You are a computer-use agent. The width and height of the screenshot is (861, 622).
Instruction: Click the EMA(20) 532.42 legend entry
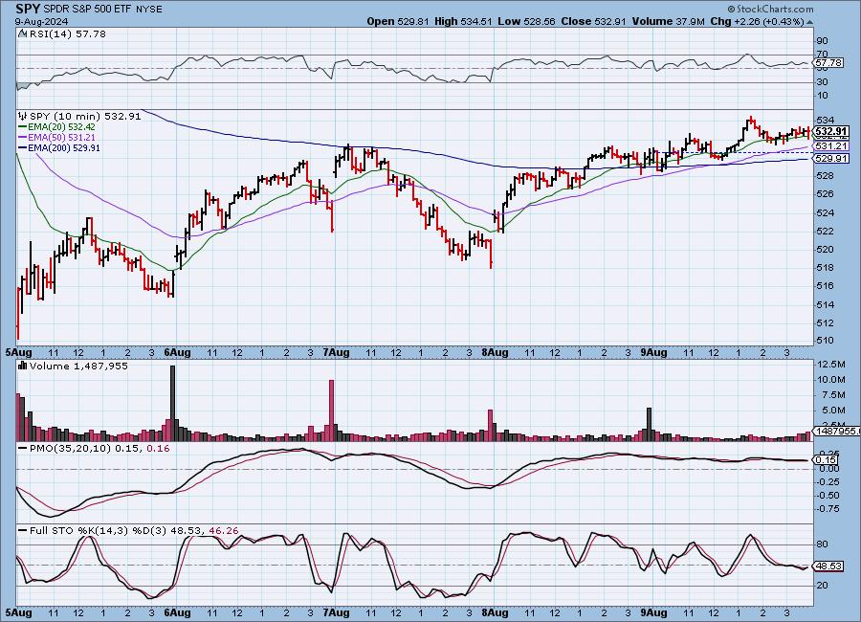61,127
